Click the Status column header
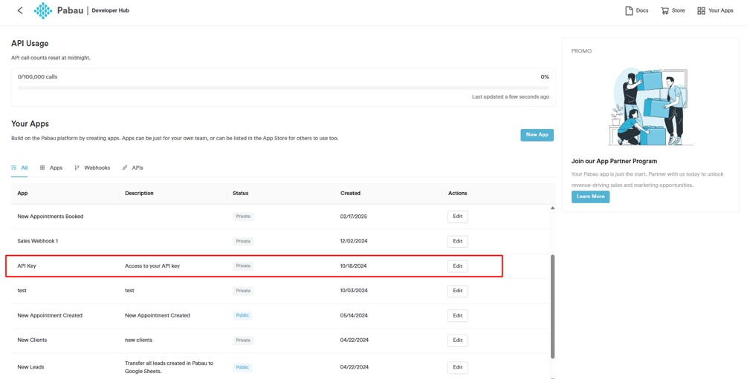 241,193
